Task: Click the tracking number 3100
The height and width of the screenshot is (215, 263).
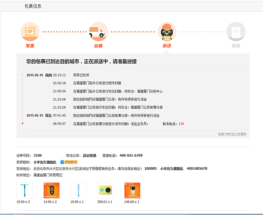Action: [x=38, y=155]
